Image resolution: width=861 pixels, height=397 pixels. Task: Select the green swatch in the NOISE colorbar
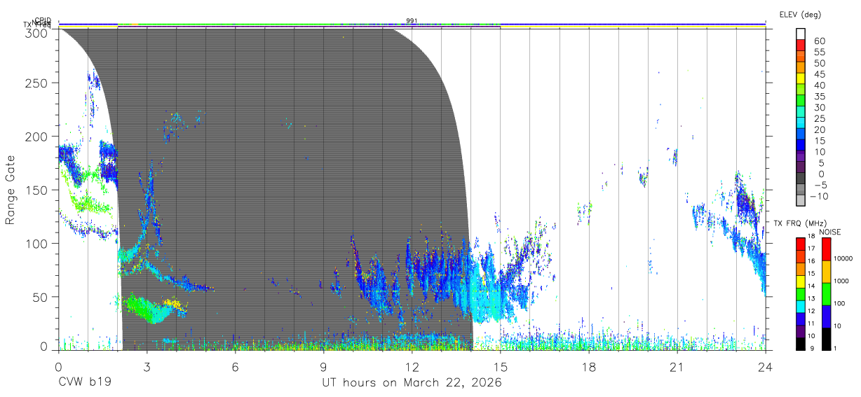tap(825, 294)
